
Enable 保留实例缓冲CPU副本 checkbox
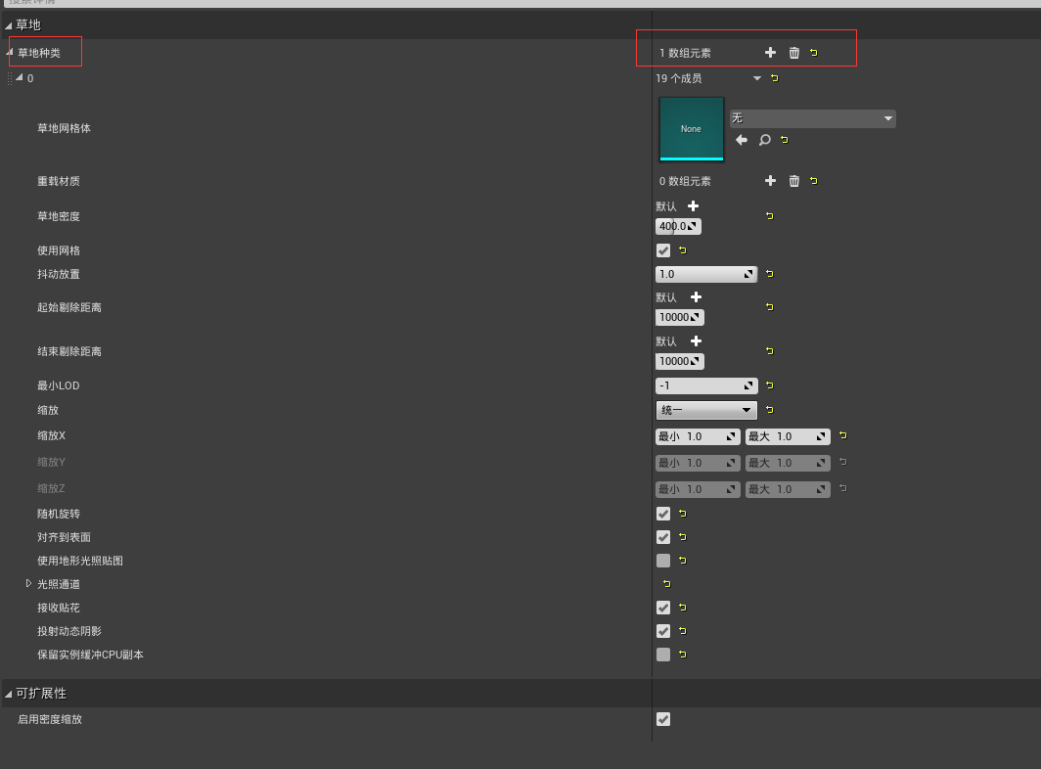coord(663,655)
